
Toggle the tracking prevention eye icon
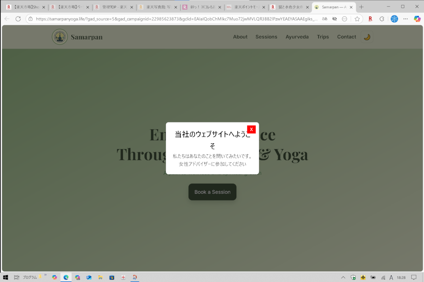(x=334, y=19)
